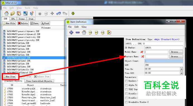This screenshot has height=106, width=193.
Task: Select the four-arrow move tool icon
Action: pos(52,13)
